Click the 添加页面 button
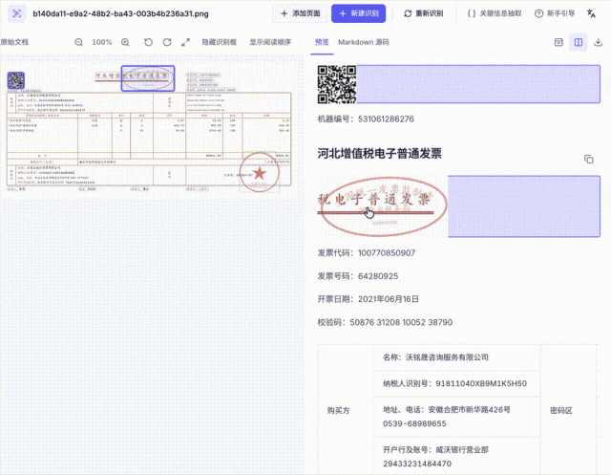611x475 pixels. (x=300, y=13)
